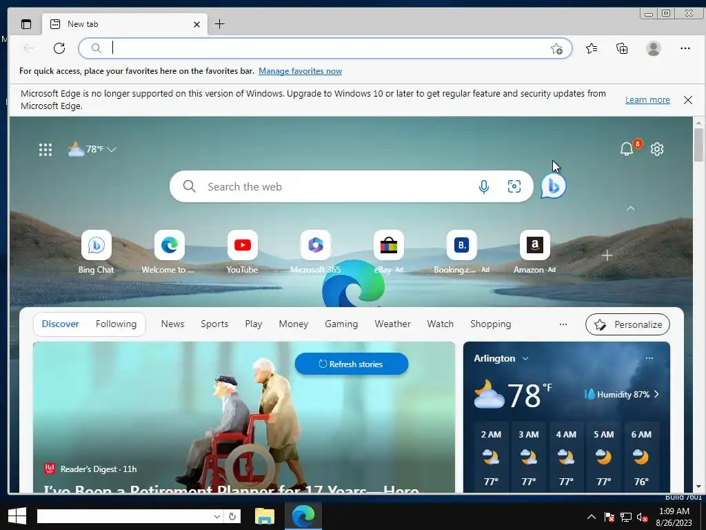Click the network tray icon
706x530 pixels.
(x=625, y=517)
